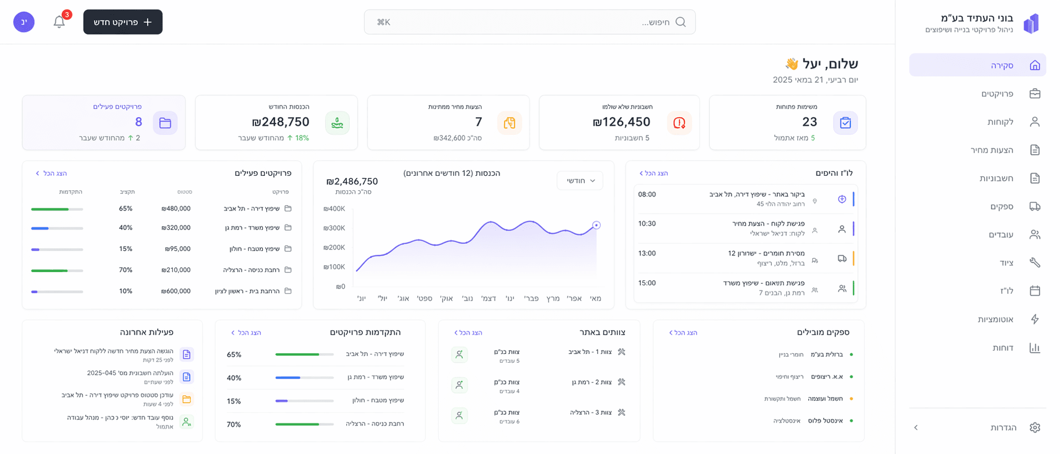Expand the הגדרות sidebar chevron
The image size is (1060, 454).
coord(916,427)
